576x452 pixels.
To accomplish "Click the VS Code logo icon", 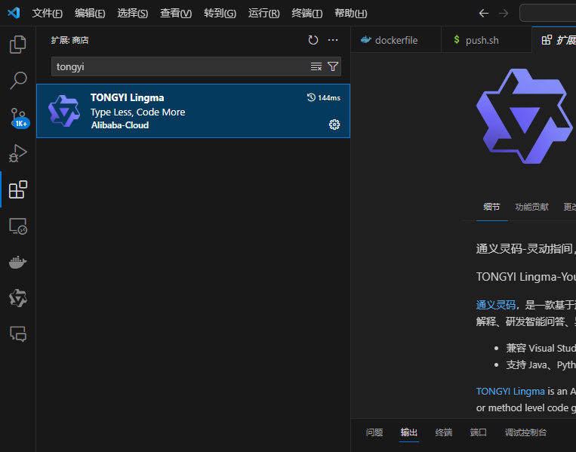I will tap(14, 13).
